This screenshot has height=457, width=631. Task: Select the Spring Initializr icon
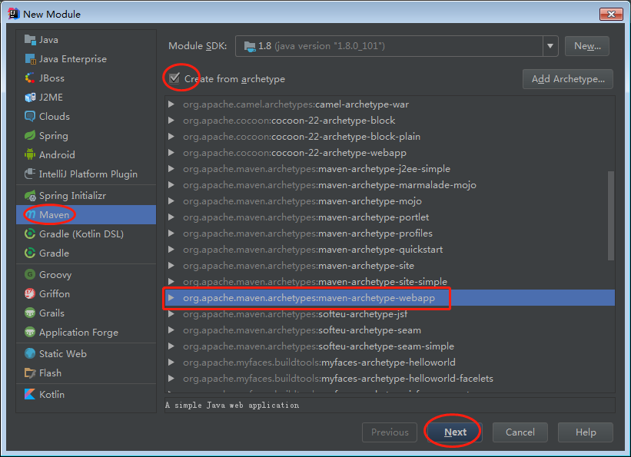tap(30, 196)
